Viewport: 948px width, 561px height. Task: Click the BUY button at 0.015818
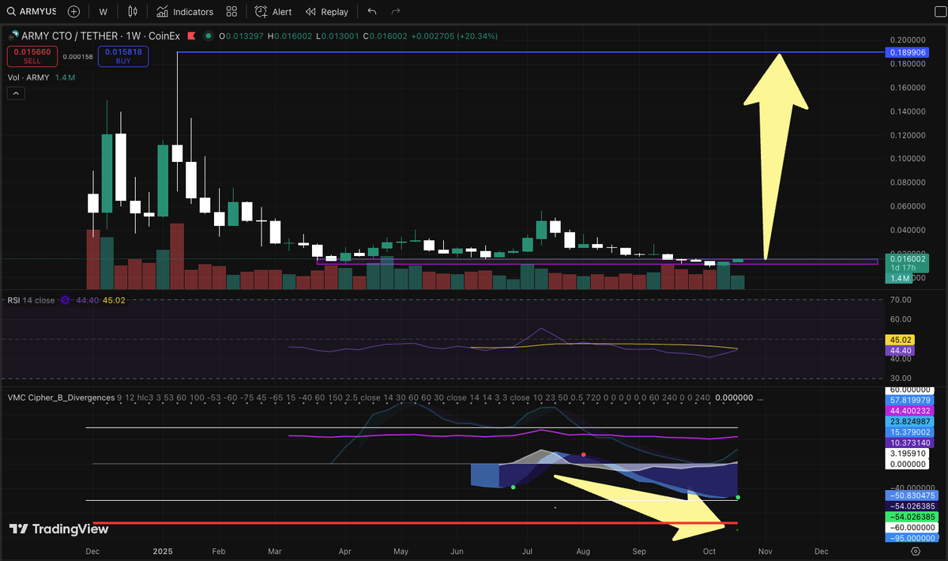123,55
